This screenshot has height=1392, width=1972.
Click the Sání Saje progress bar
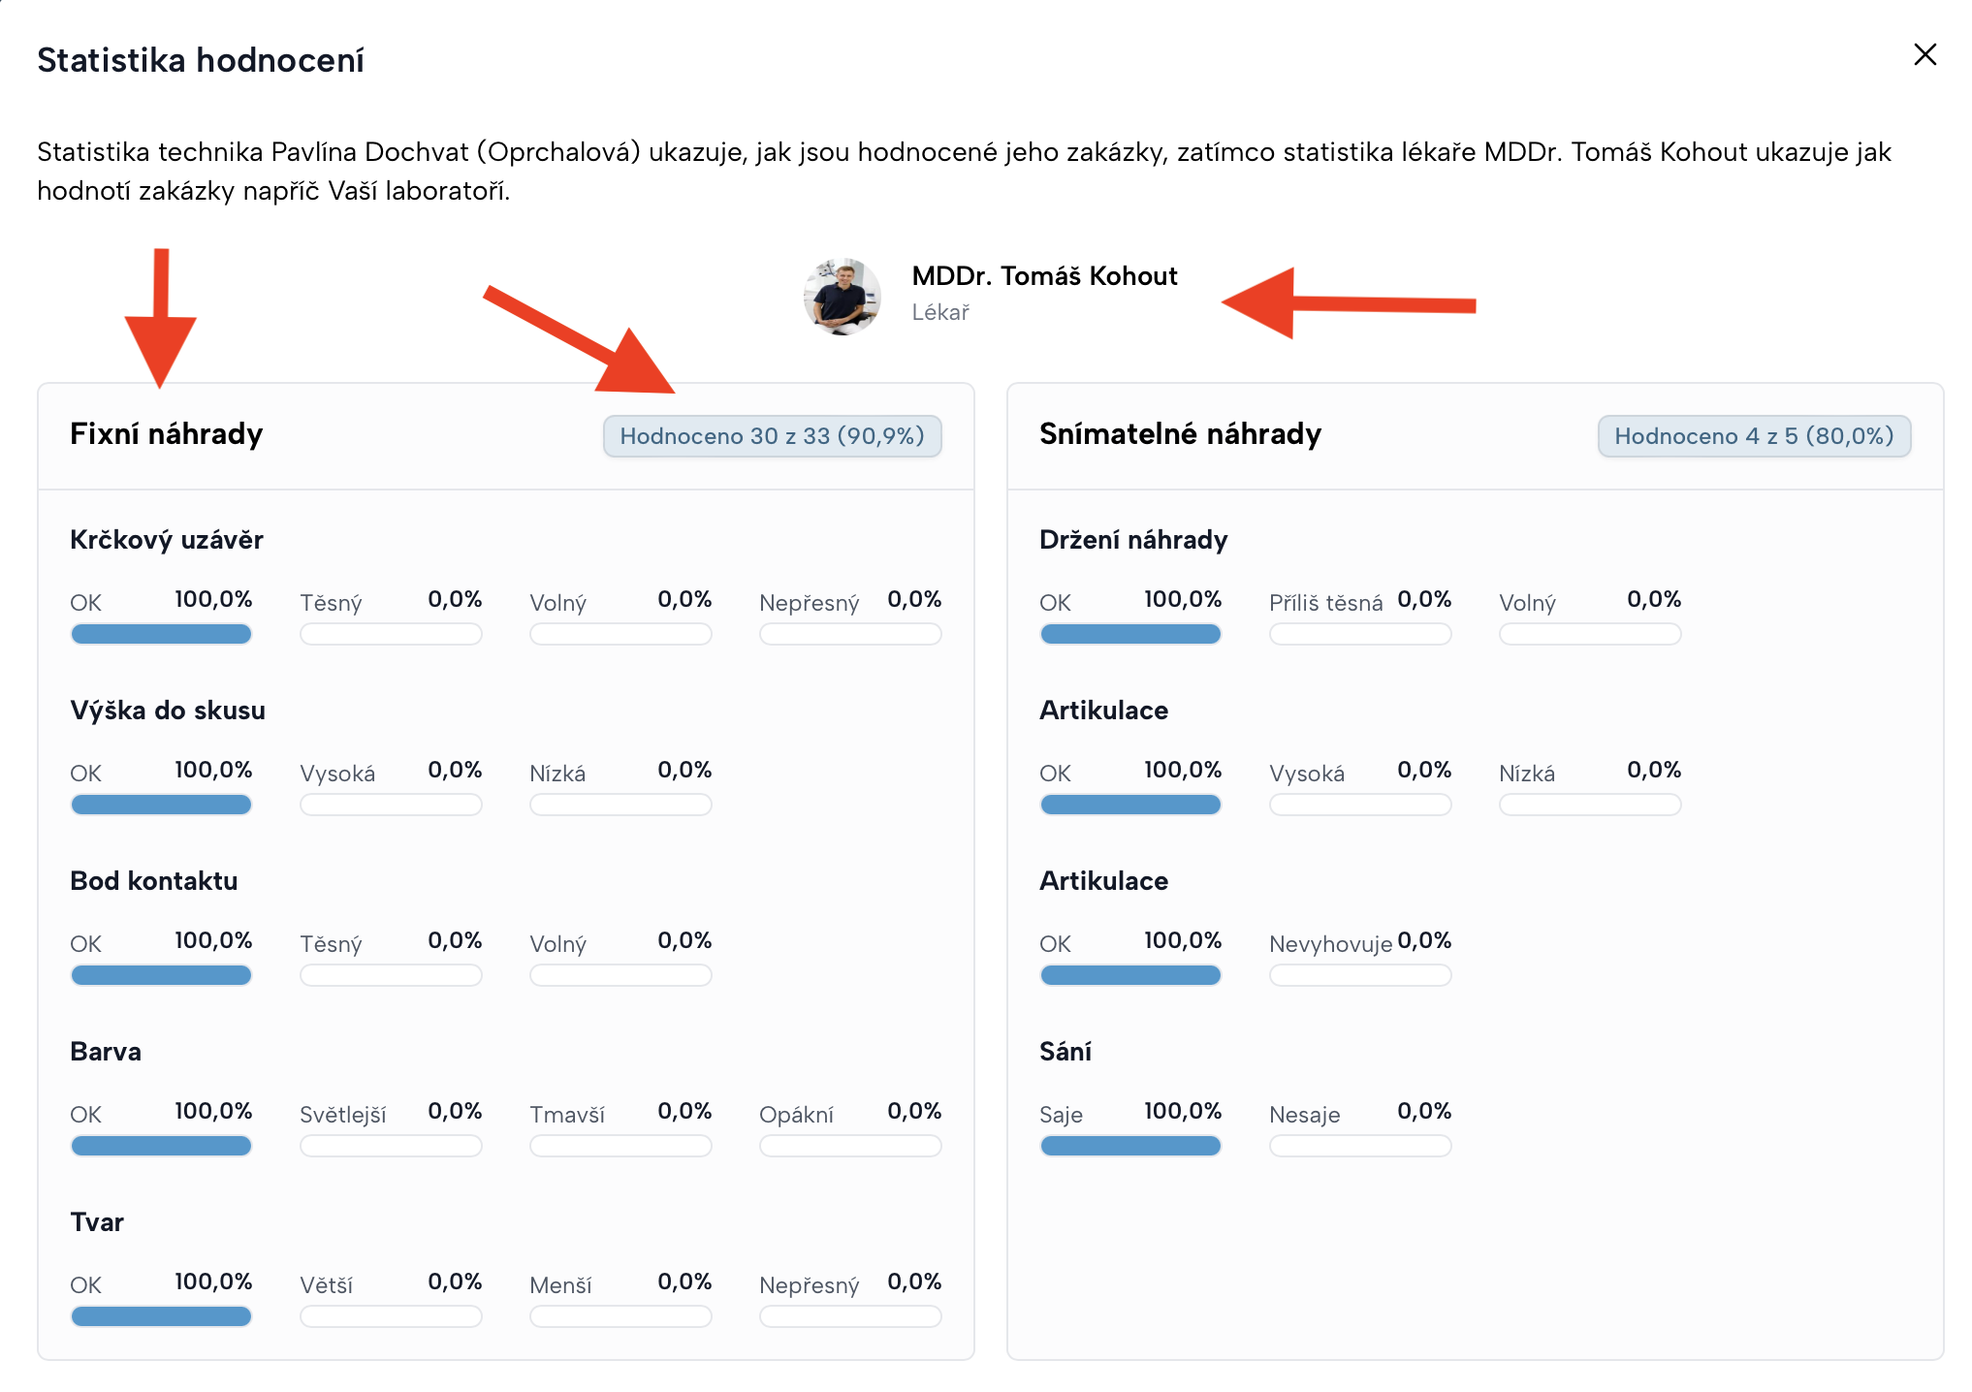coord(1130,1146)
